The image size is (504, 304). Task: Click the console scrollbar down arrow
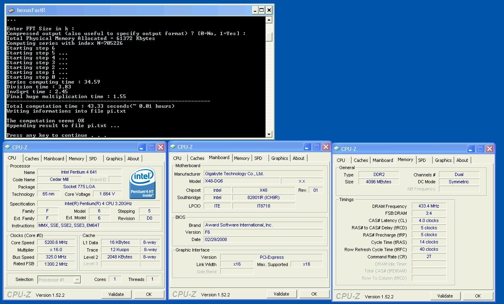(269, 134)
